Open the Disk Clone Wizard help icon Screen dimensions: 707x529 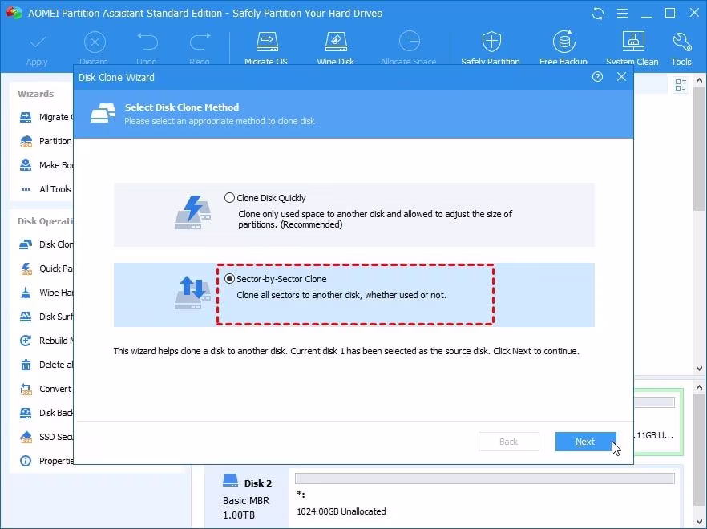(x=597, y=77)
